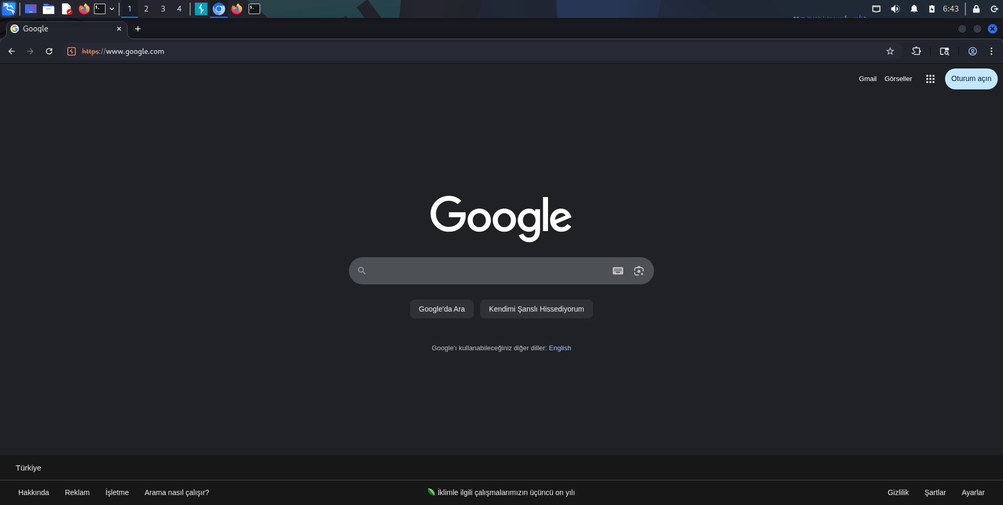
Task: Open the Chromium three-dot menu
Action: click(992, 51)
